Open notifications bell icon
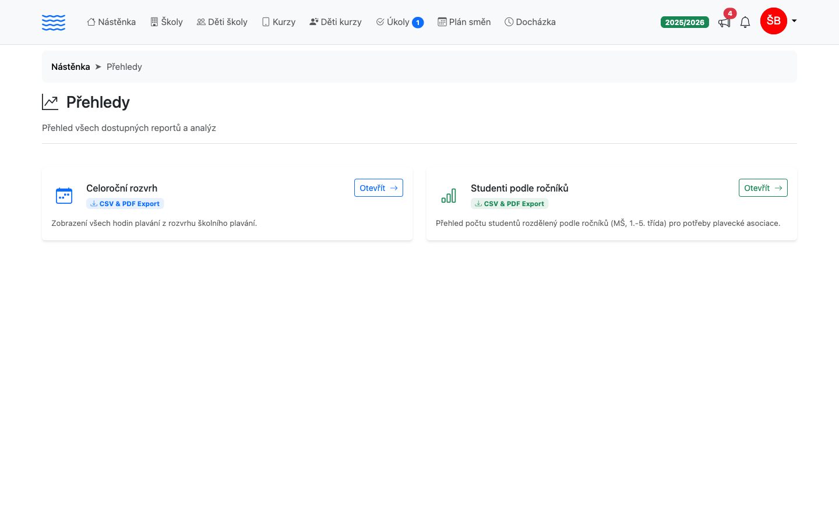The width and height of the screenshot is (839, 524). point(745,22)
